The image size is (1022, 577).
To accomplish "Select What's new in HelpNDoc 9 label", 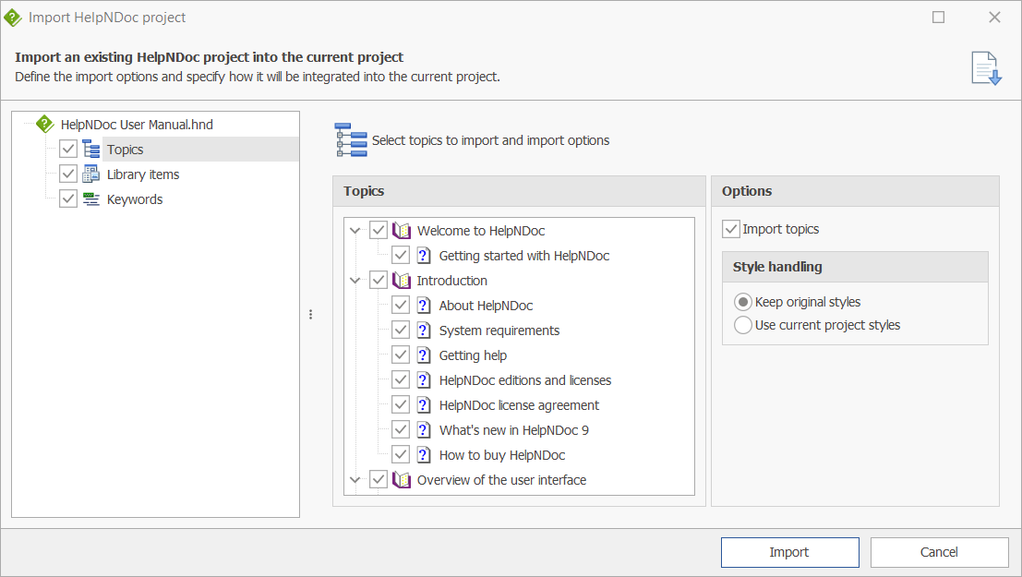I will [513, 430].
